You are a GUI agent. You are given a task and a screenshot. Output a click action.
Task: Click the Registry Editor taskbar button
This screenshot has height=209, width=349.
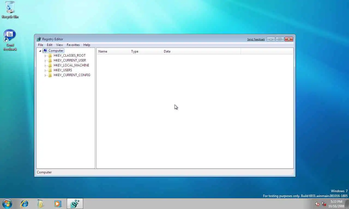75,204
